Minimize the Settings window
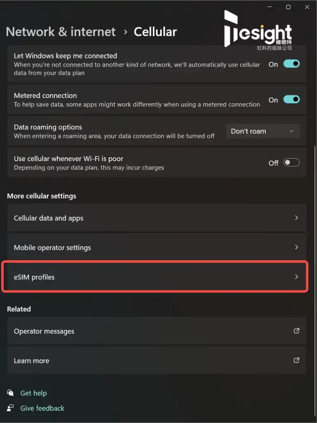The image size is (317, 423). [270, 7]
